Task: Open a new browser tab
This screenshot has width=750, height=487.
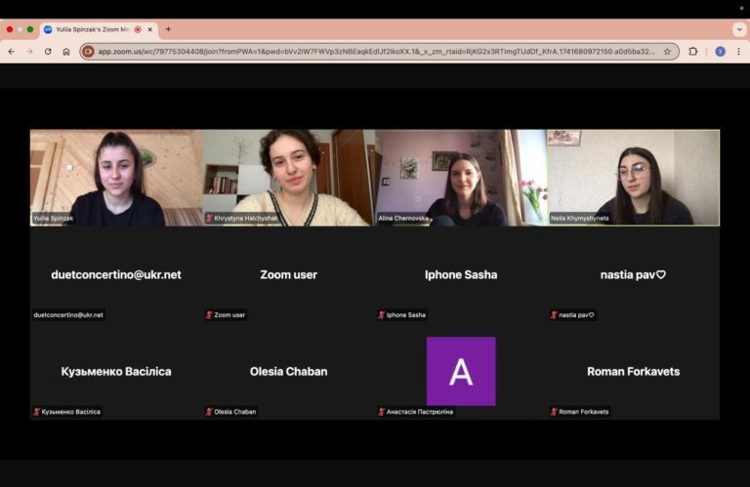Action: pyautogui.click(x=168, y=29)
